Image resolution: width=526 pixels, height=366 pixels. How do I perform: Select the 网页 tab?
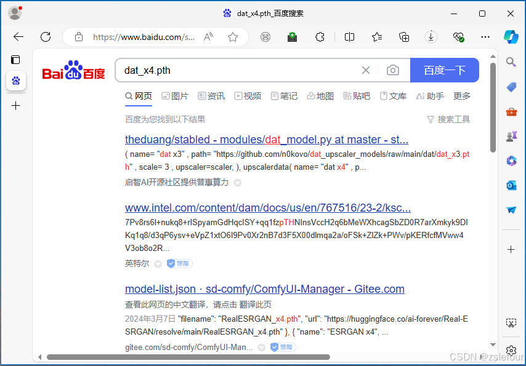(139, 96)
